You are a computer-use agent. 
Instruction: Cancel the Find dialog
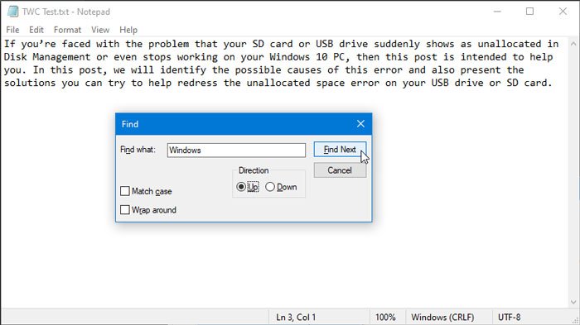340,170
